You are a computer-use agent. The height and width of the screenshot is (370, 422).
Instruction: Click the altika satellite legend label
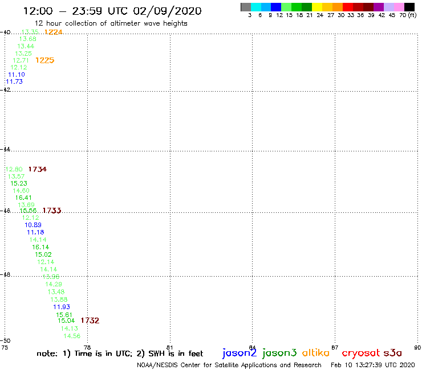(x=315, y=352)
